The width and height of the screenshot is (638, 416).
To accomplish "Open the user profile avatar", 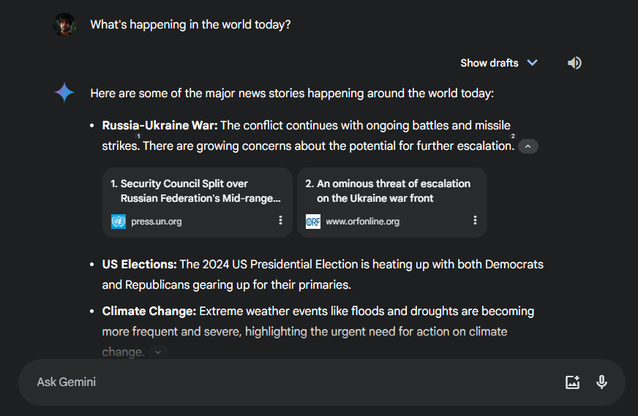I will point(64,24).
